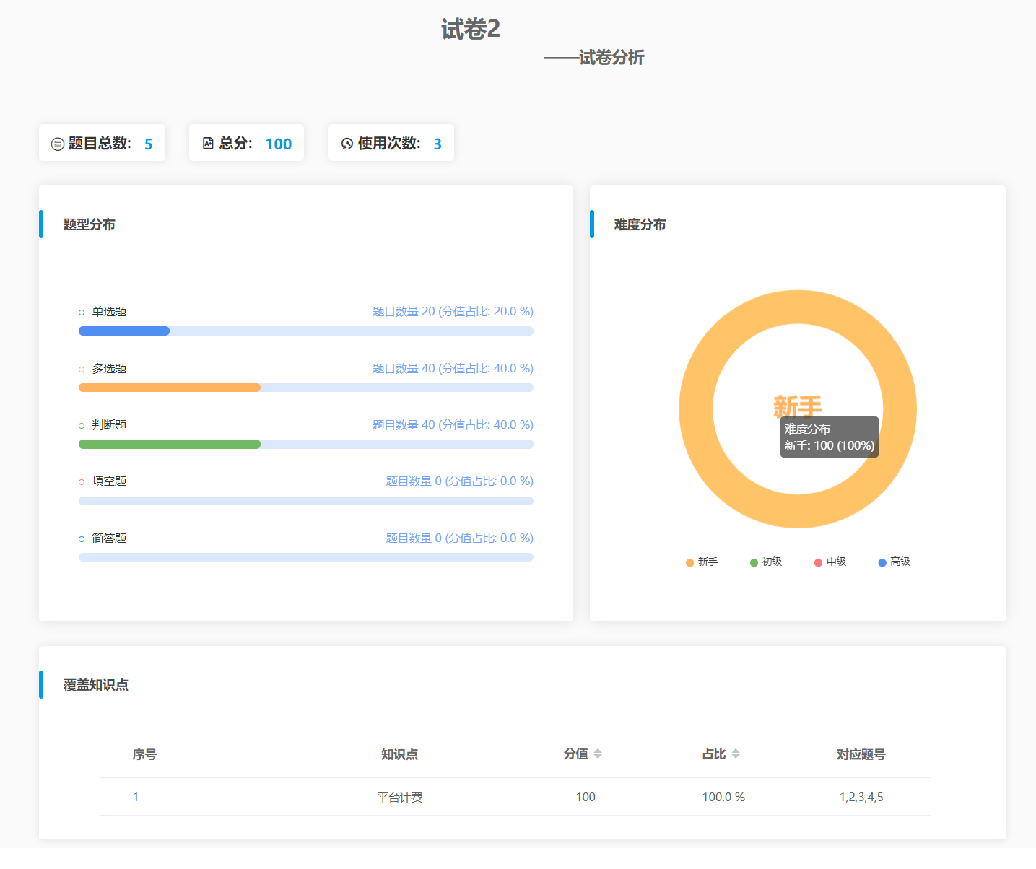Screen dimensions: 1036x869
Task: Click 题目数量 20 (分值占比: 20.0 %) text
Action: pyautogui.click(x=453, y=312)
